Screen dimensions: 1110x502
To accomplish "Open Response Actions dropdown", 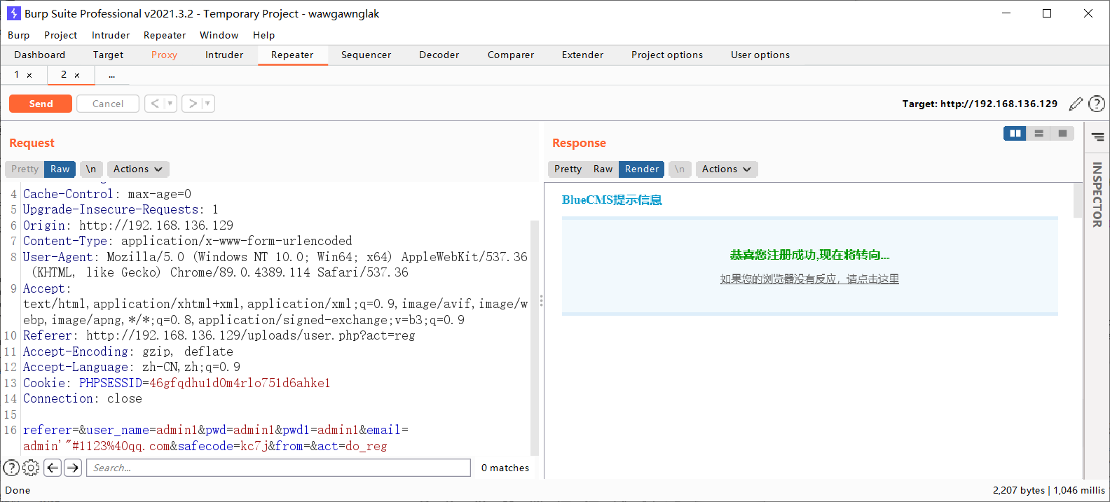I will [727, 169].
